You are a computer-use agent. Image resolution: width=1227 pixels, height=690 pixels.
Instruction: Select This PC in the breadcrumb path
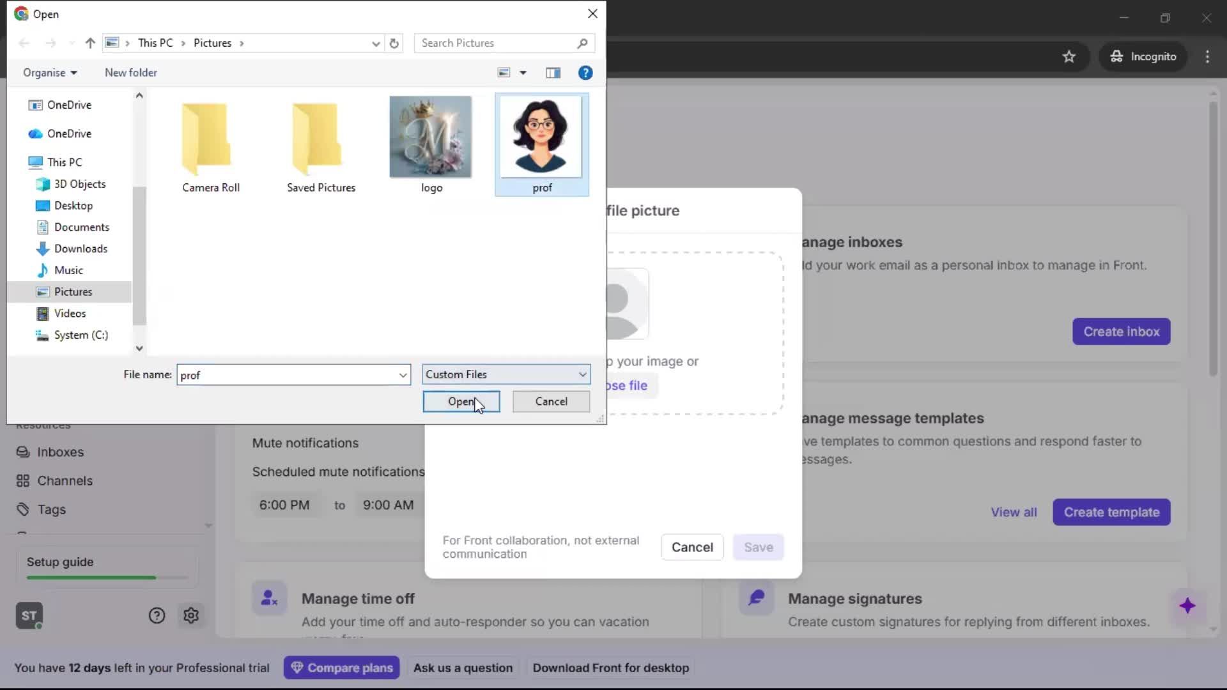(x=157, y=43)
